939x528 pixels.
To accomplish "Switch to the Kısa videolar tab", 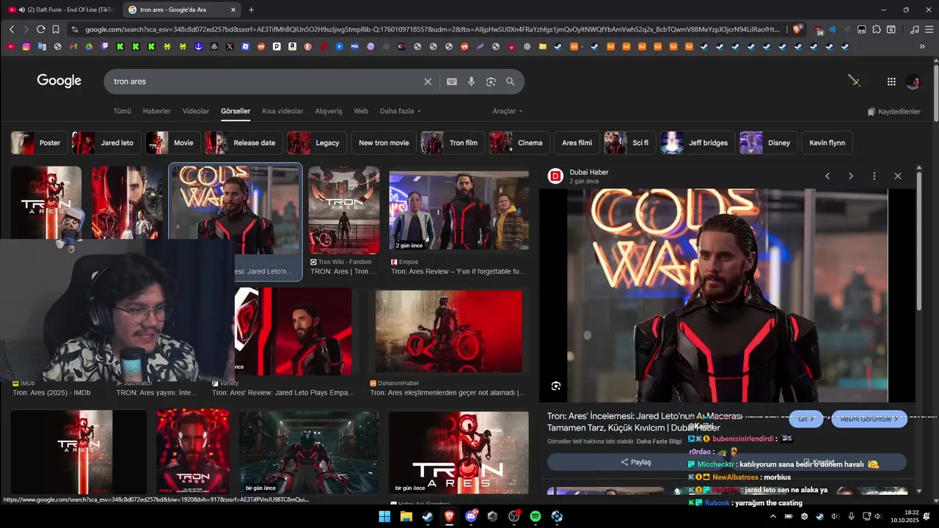I will coord(282,111).
